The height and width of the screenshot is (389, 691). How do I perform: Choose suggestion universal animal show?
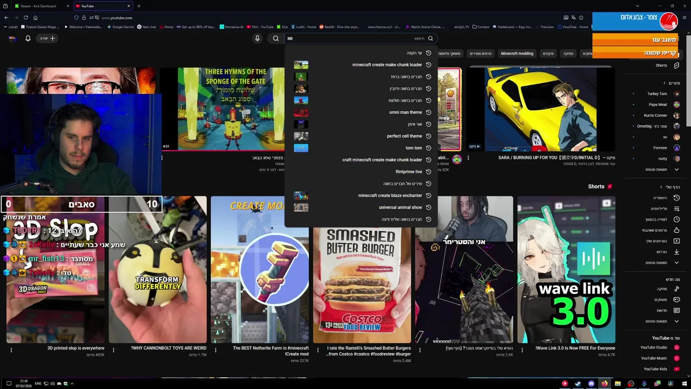[x=361, y=207]
